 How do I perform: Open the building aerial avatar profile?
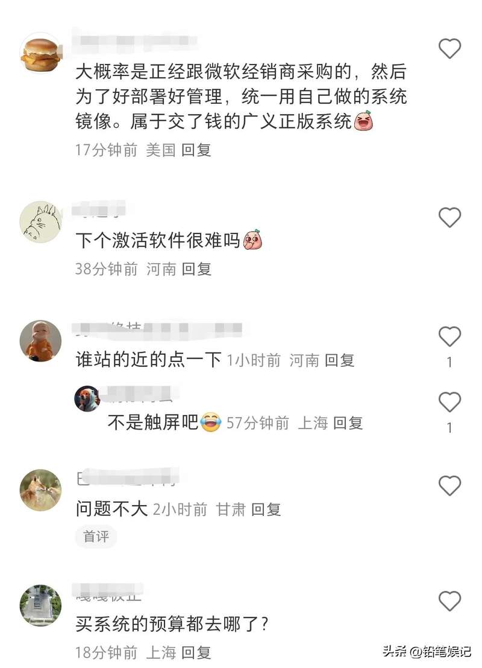tap(41, 605)
